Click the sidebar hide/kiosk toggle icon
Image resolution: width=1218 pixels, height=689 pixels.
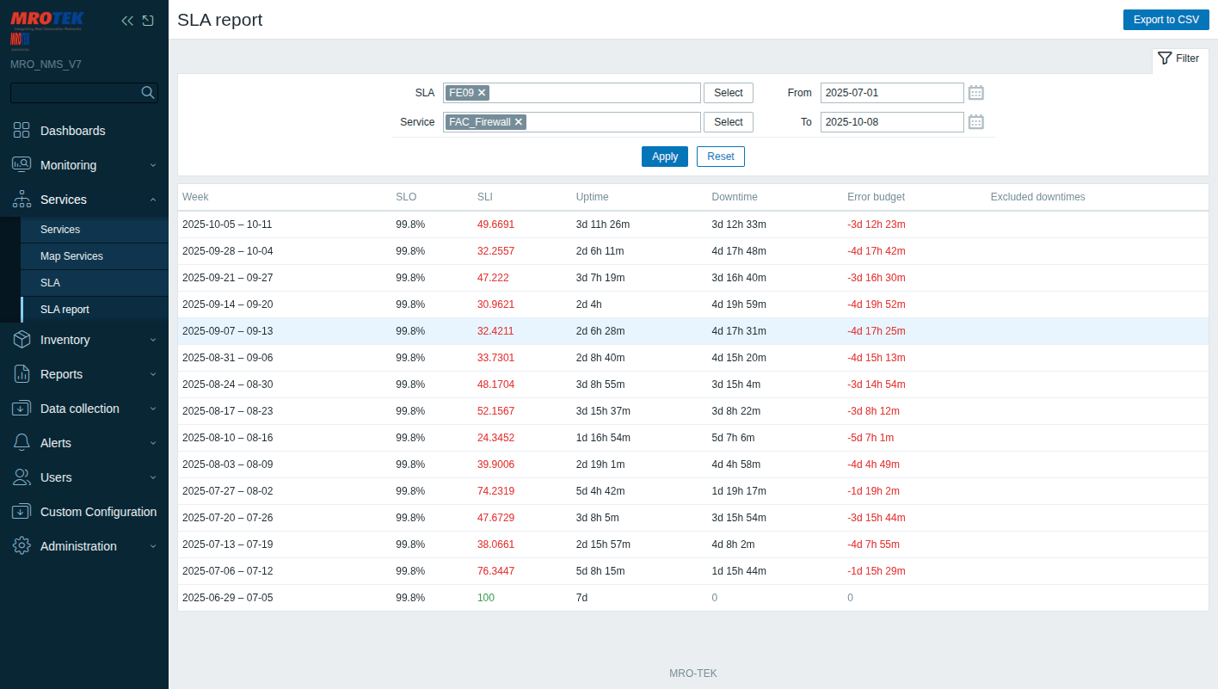tap(148, 21)
